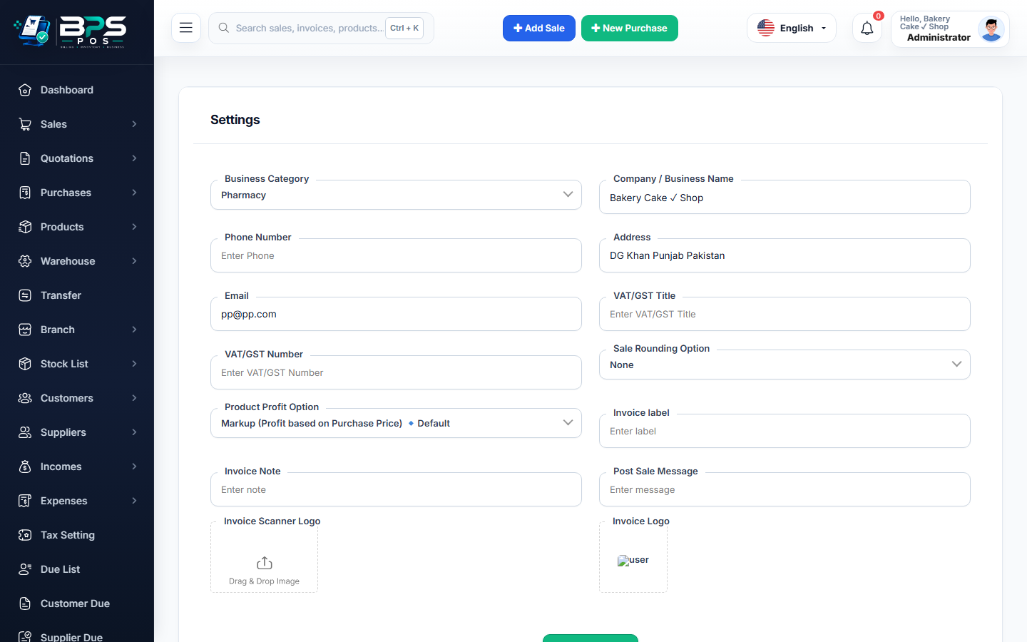Click the Expenses icon in sidebar
Screen dimensions: 1027x642
pos(25,501)
